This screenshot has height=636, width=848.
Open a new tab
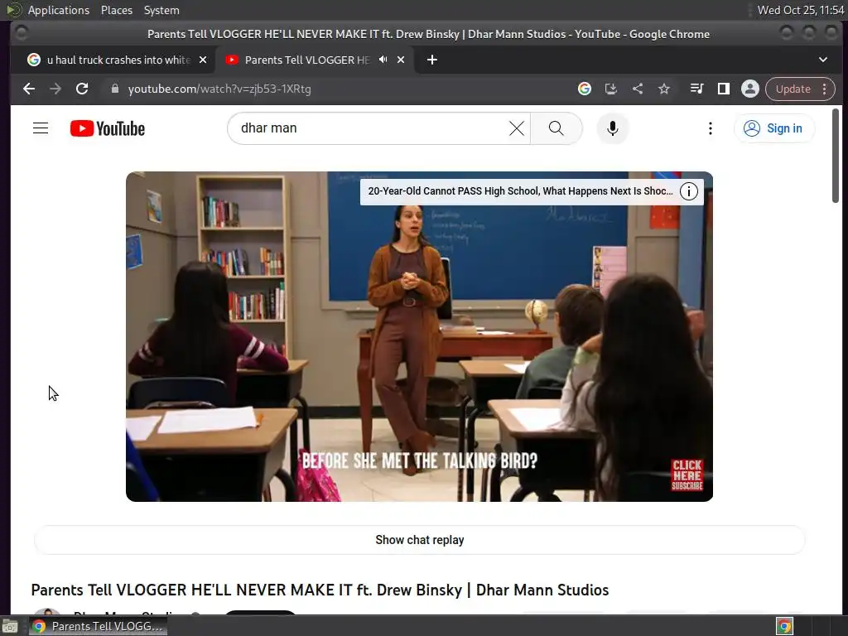point(431,60)
